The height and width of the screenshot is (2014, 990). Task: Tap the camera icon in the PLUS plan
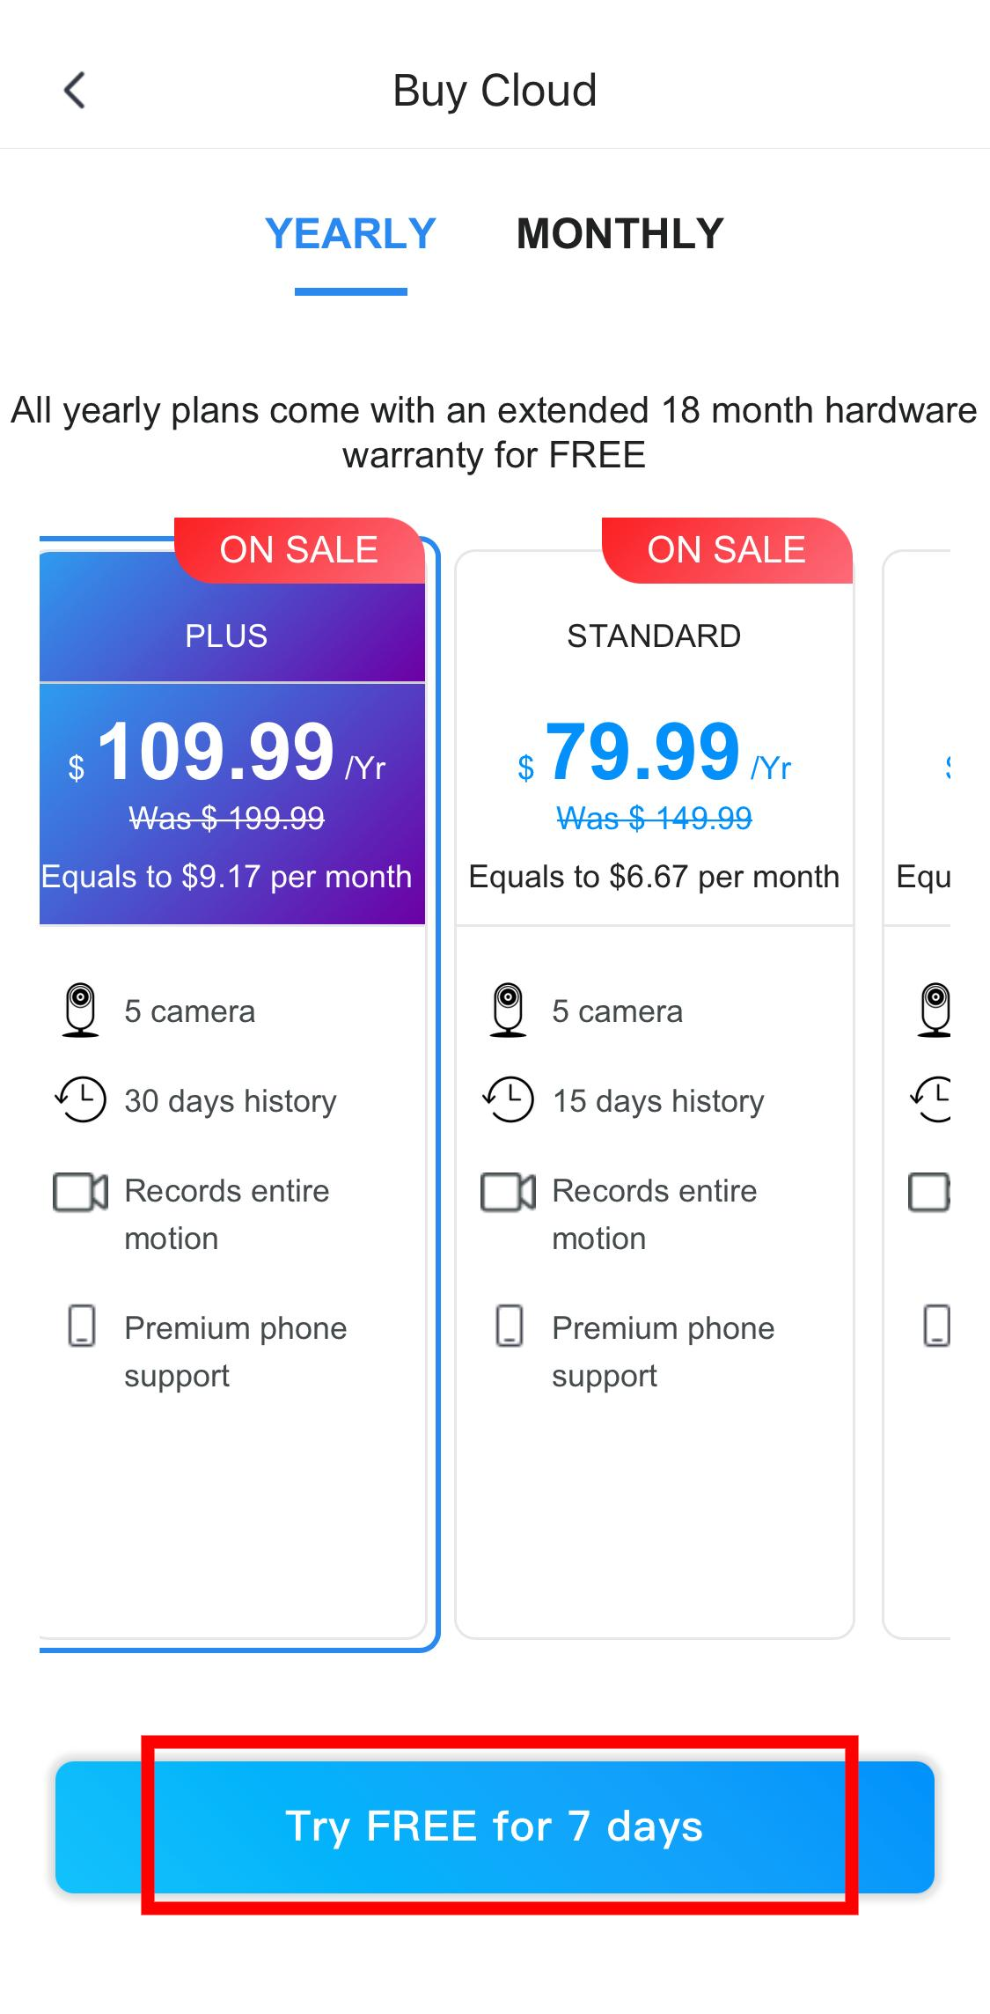80,1010
